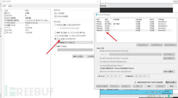Viewport: 178px width, 98px height.
Task: Select the 硬盘 (SCSI) disk icon
Action: (x=5, y=18)
